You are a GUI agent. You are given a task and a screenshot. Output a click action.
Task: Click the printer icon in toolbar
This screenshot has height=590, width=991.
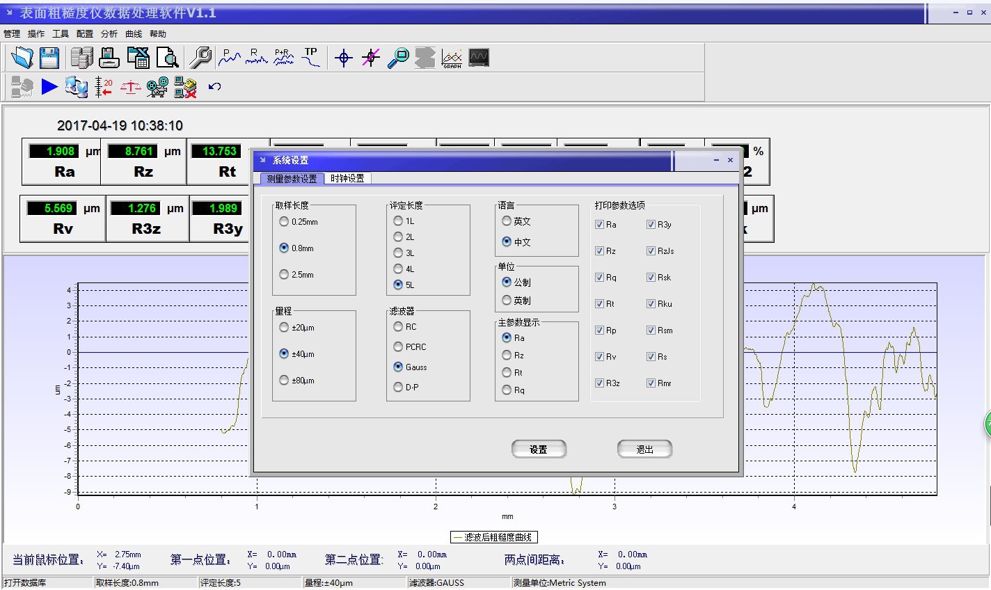tap(109, 58)
